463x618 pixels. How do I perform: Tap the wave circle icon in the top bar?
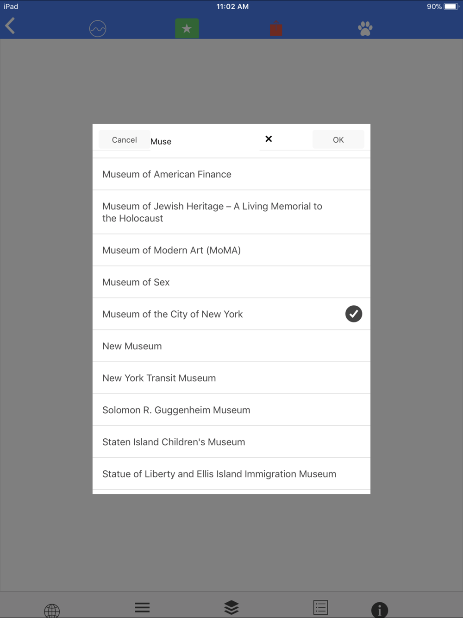pos(98,29)
